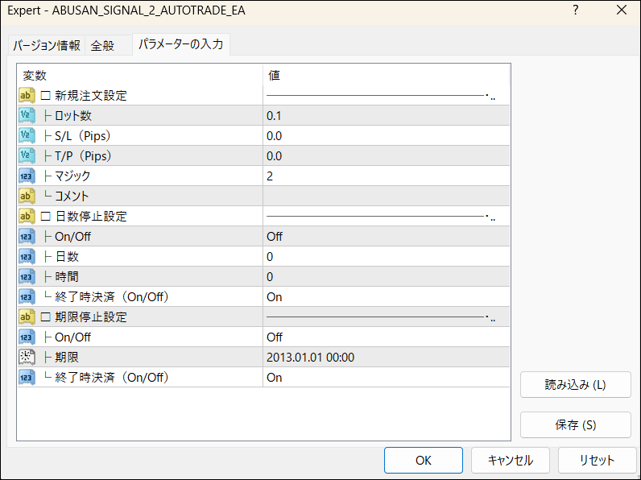Open the 全般 tab
Screen dimensions: 641x480
(x=102, y=46)
